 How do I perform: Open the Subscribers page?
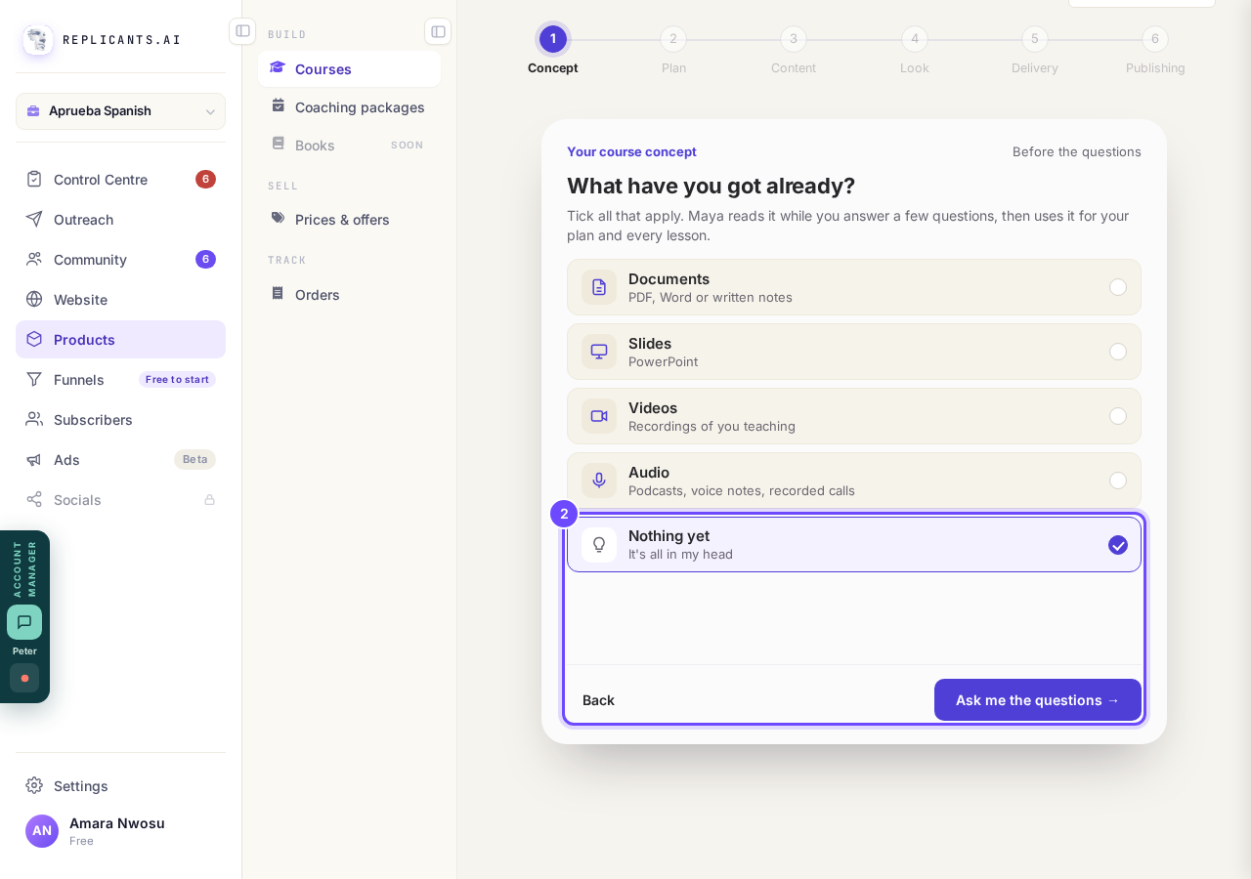point(120,419)
